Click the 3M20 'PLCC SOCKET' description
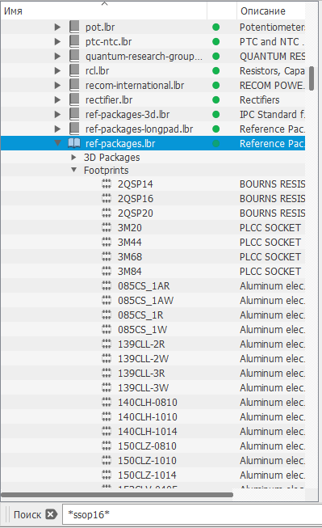 click(270, 228)
